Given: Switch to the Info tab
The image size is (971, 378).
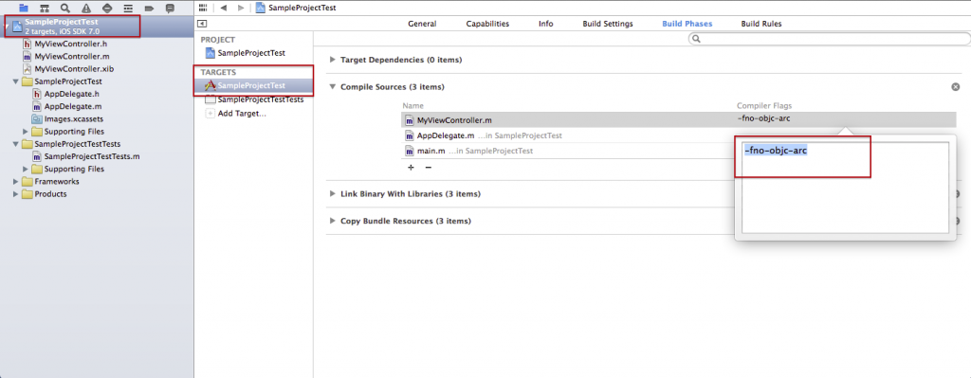Looking at the screenshot, I should (x=545, y=24).
